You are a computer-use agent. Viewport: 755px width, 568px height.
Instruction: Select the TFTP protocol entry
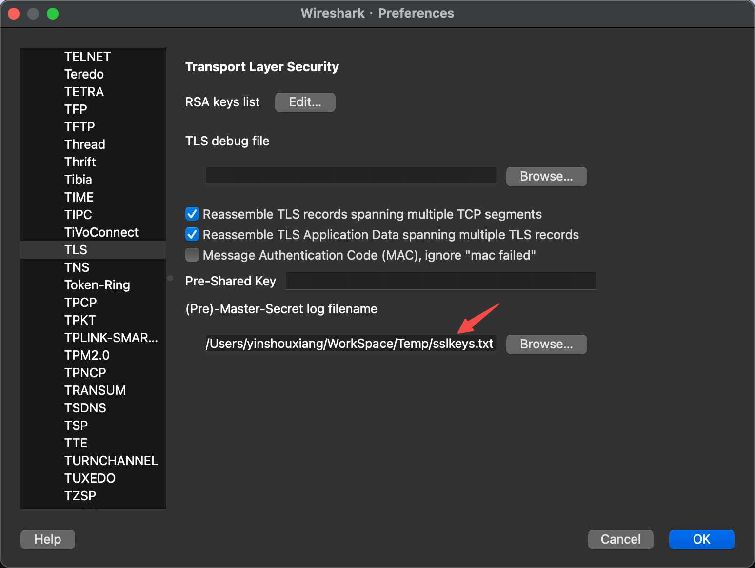pos(80,127)
